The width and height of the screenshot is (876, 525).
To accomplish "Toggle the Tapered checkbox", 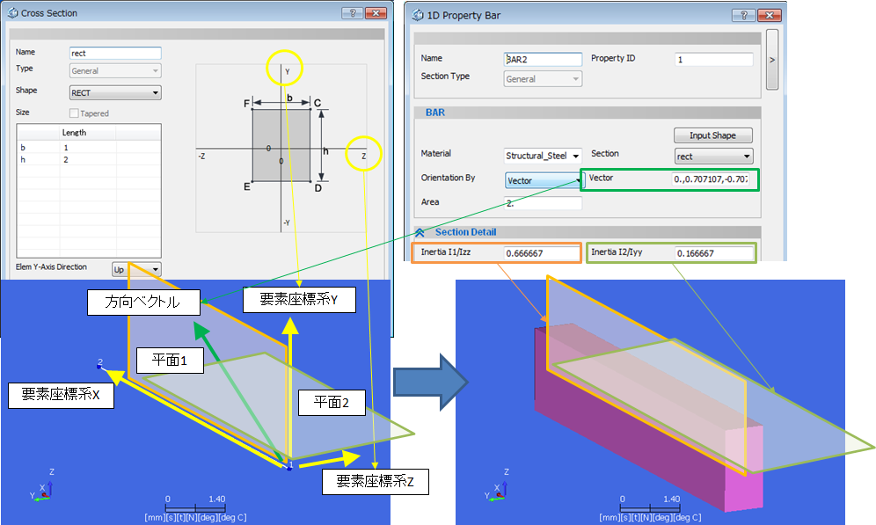I will [x=74, y=113].
